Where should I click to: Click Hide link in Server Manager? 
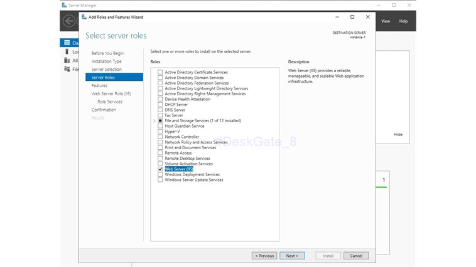coord(398,135)
